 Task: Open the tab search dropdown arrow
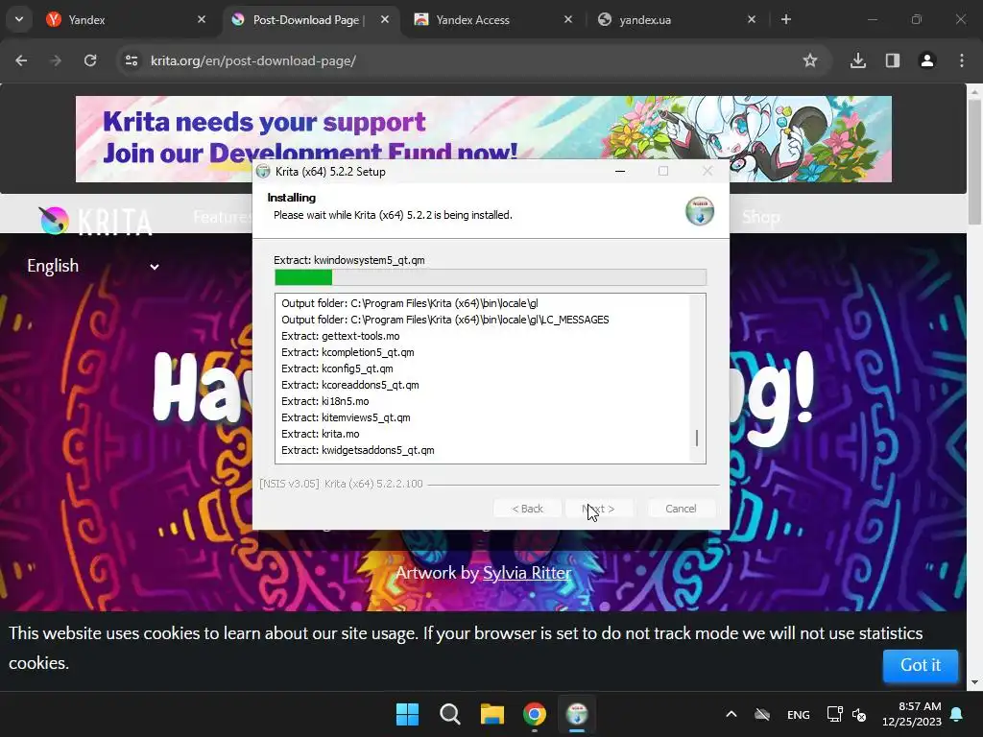[19, 19]
